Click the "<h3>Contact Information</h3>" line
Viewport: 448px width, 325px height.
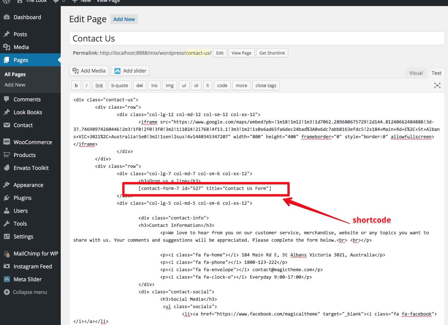(x=176, y=225)
